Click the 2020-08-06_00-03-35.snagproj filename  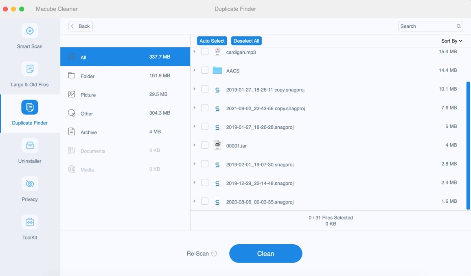click(x=260, y=202)
